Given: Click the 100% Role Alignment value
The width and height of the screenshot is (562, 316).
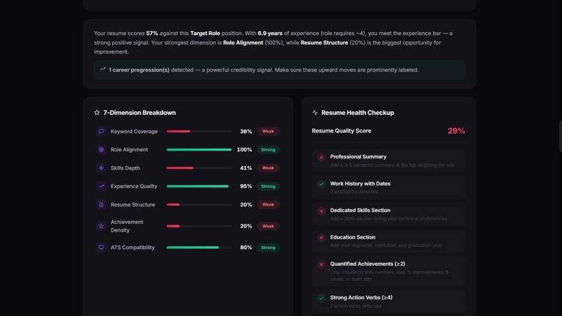Looking at the screenshot, I should [x=245, y=149].
